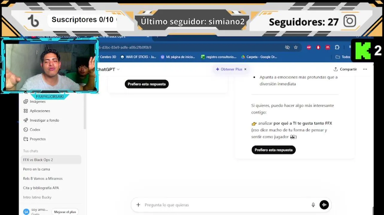This screenshot has height=215, width=384.
Task: Open the Cerebro 3D bookmark
Action: (107, 57)
